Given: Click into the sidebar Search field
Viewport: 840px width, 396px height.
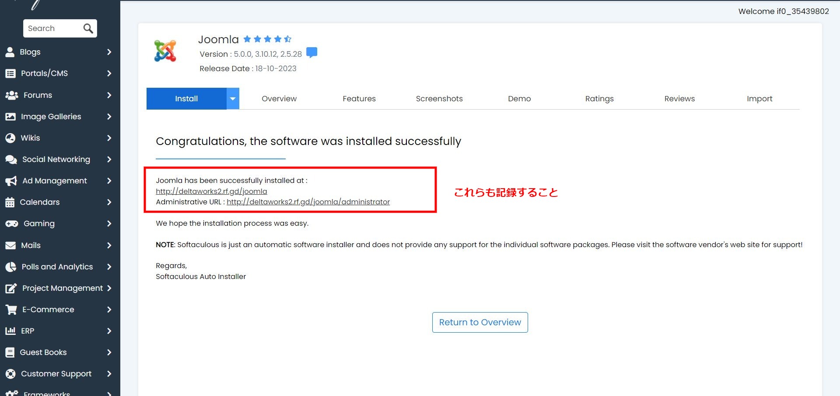Looking at the screenshot, I should coord(52,28).
